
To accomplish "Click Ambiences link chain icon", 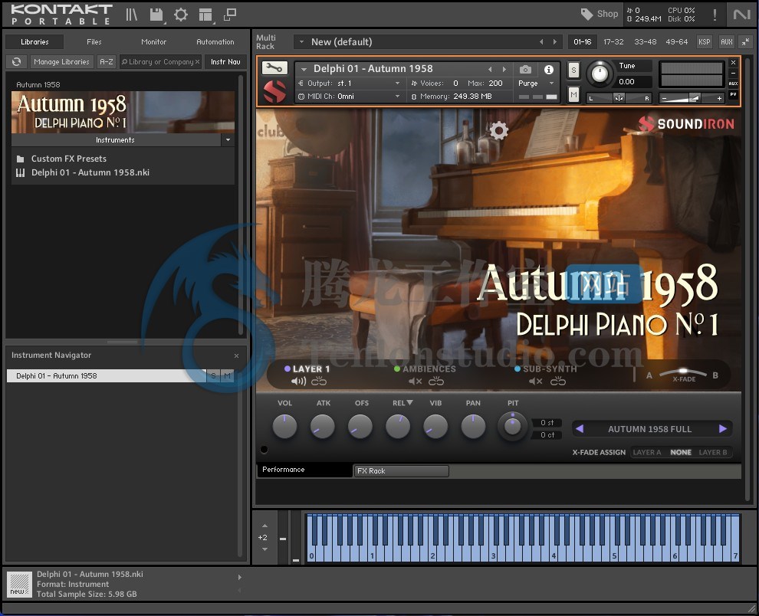I will 435,382.
